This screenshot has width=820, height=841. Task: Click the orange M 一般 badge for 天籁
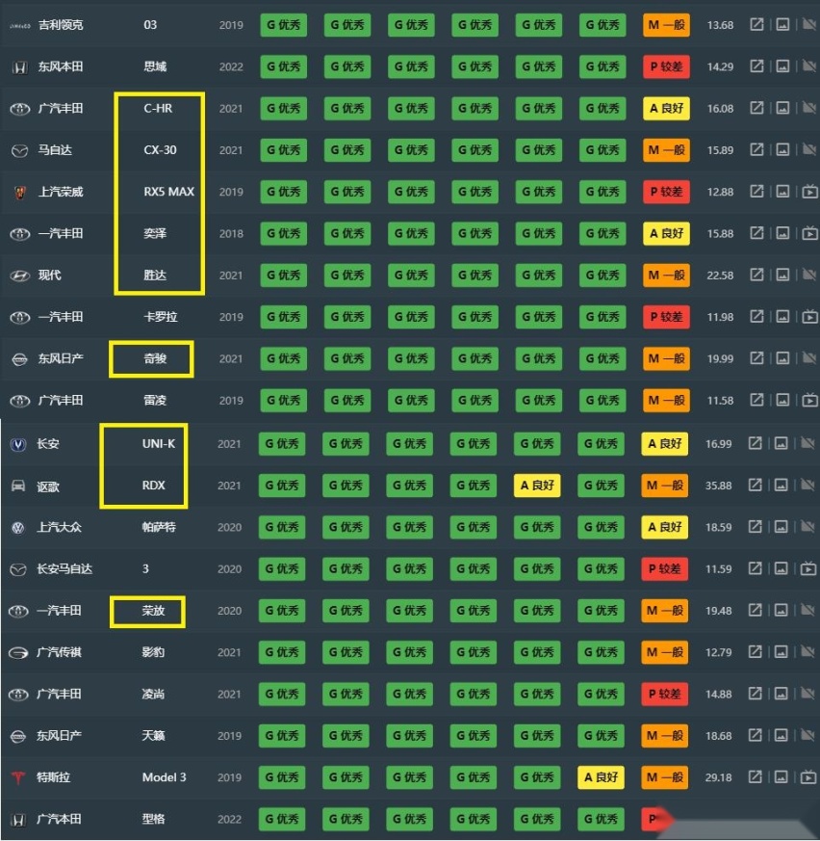click(x=665, y=735)
